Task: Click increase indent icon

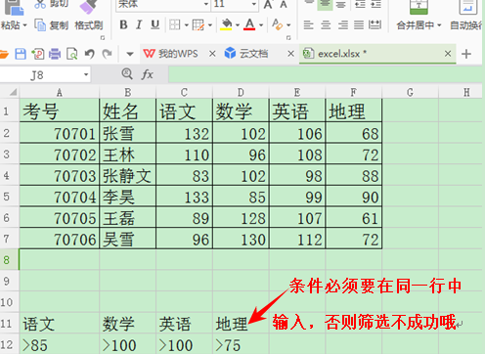Action: [375, 4]
